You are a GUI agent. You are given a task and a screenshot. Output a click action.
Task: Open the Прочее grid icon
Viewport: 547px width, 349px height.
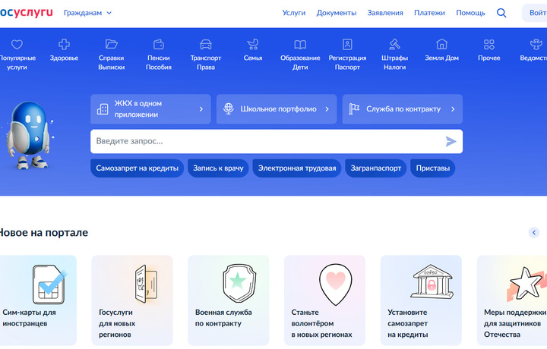click(489, 44)
